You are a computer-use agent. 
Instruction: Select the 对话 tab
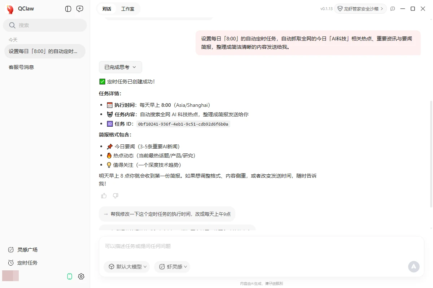[x=106, y=8]
